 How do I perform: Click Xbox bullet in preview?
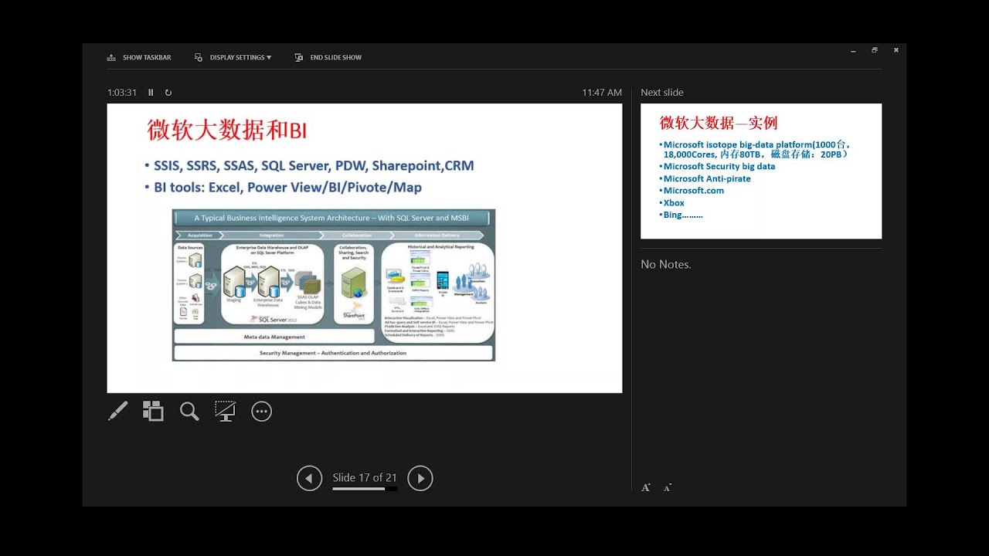tap(672, 202)
